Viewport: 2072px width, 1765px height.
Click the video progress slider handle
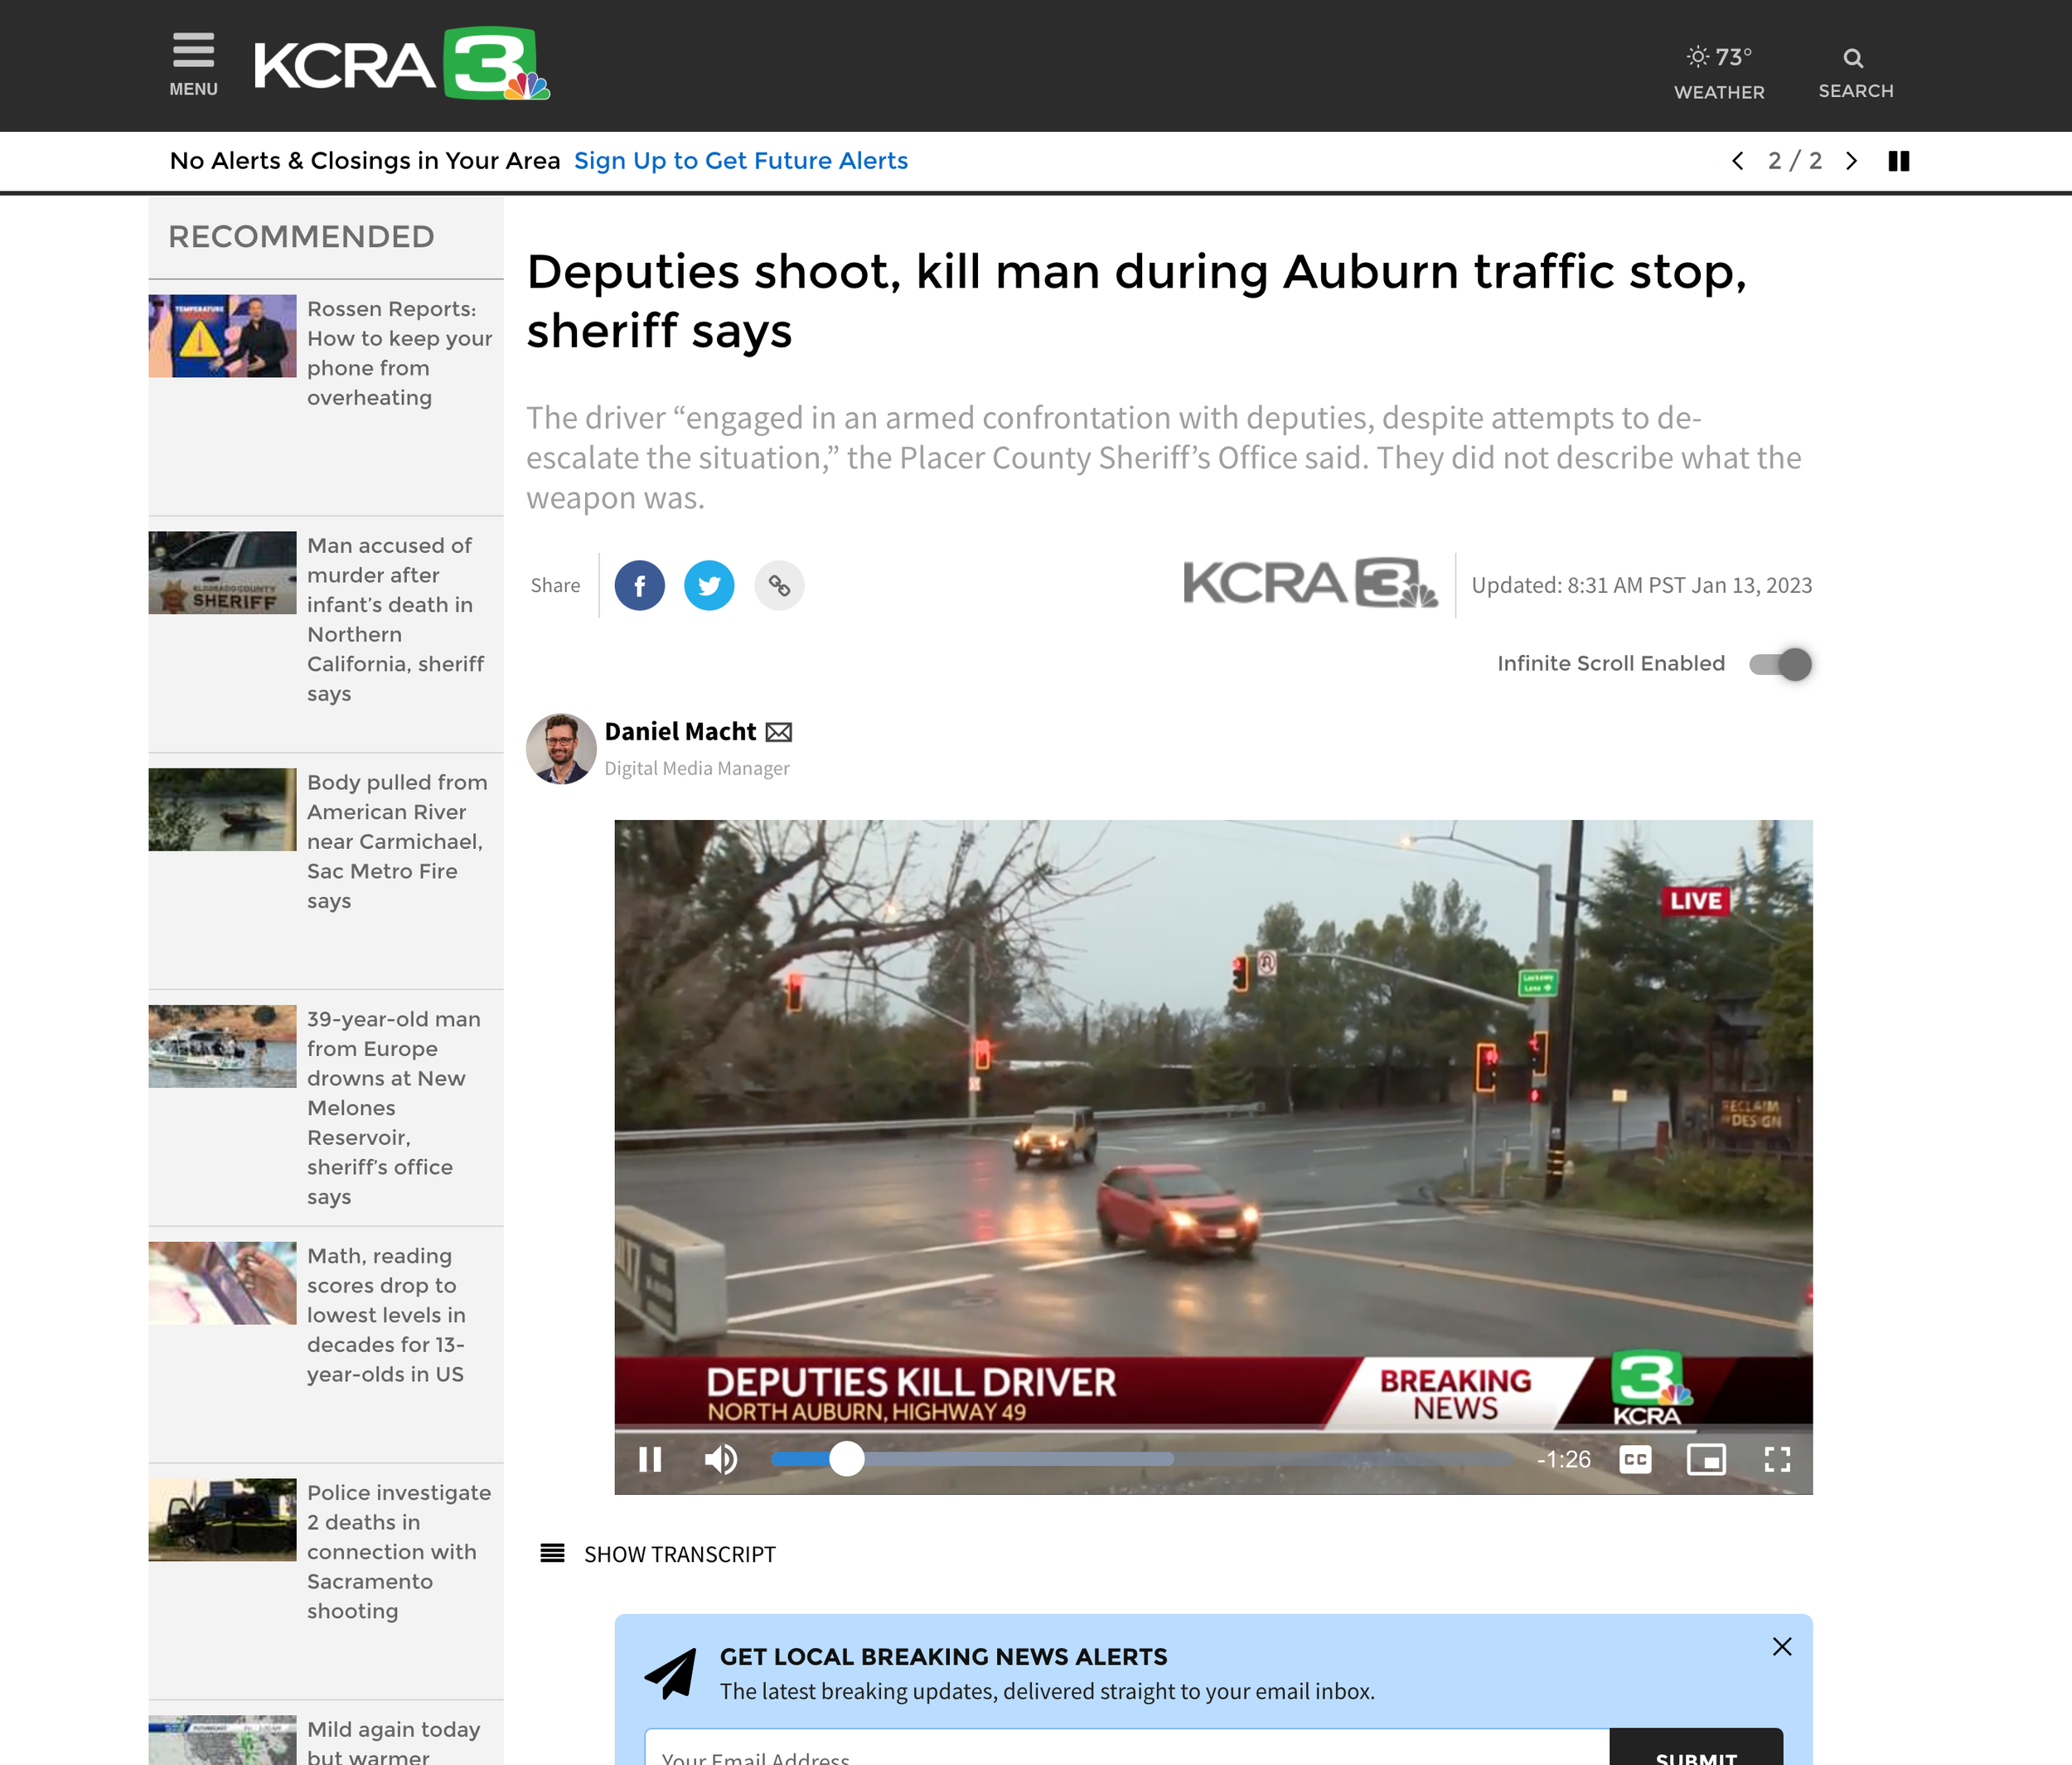[847, 1459]
